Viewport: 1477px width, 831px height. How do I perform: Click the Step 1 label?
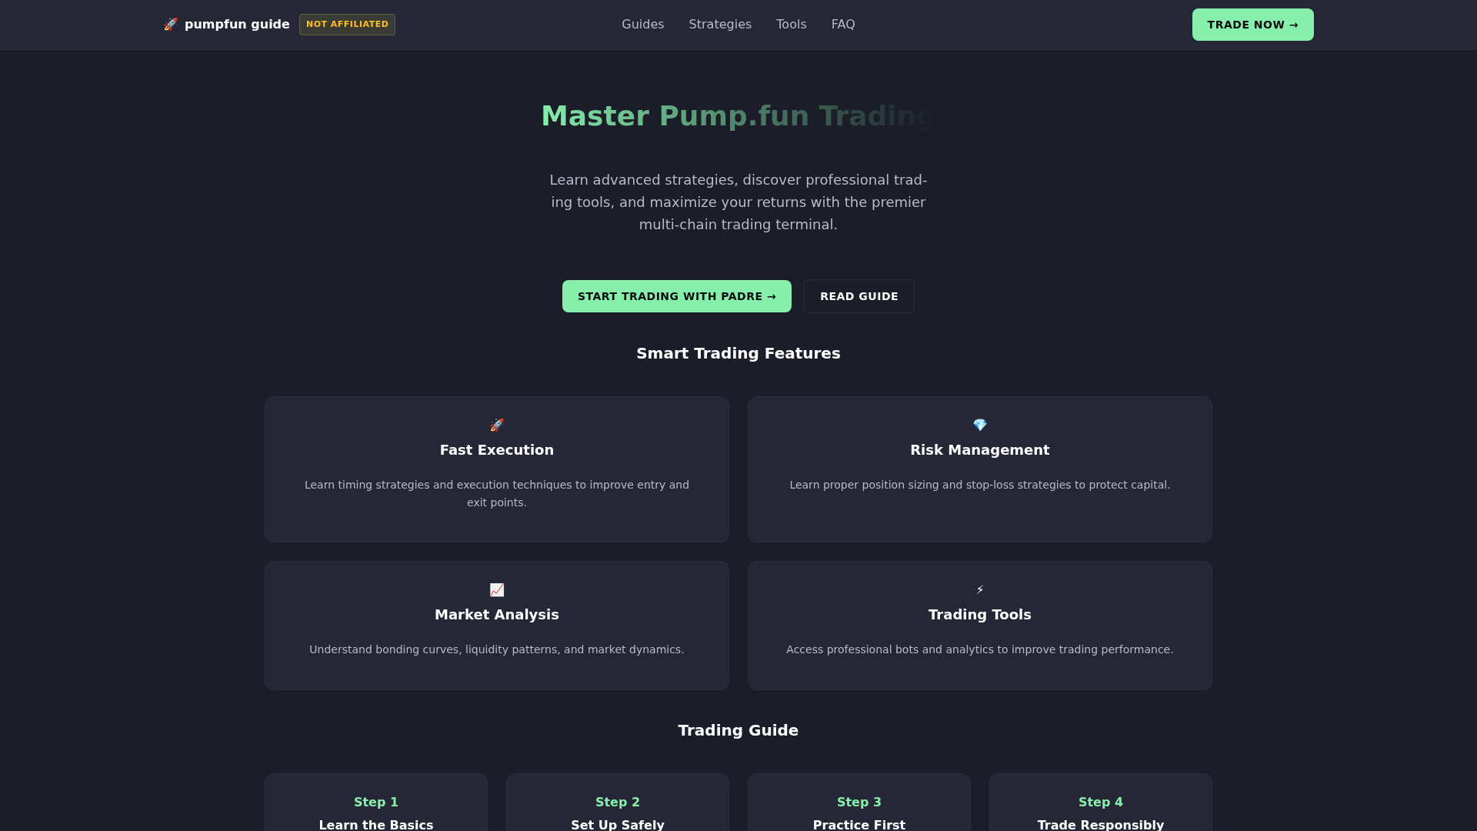376,802
